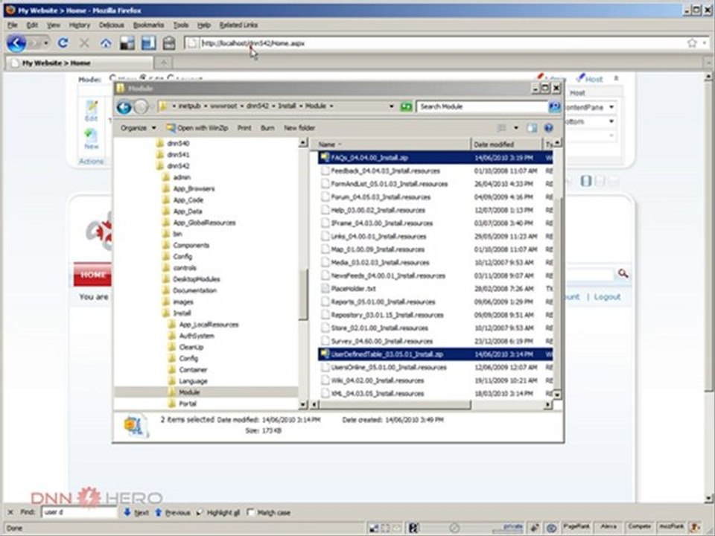The image size is (715, 536).
Task: Click the Alexa status bar item
Action: (x=608, y=527)
